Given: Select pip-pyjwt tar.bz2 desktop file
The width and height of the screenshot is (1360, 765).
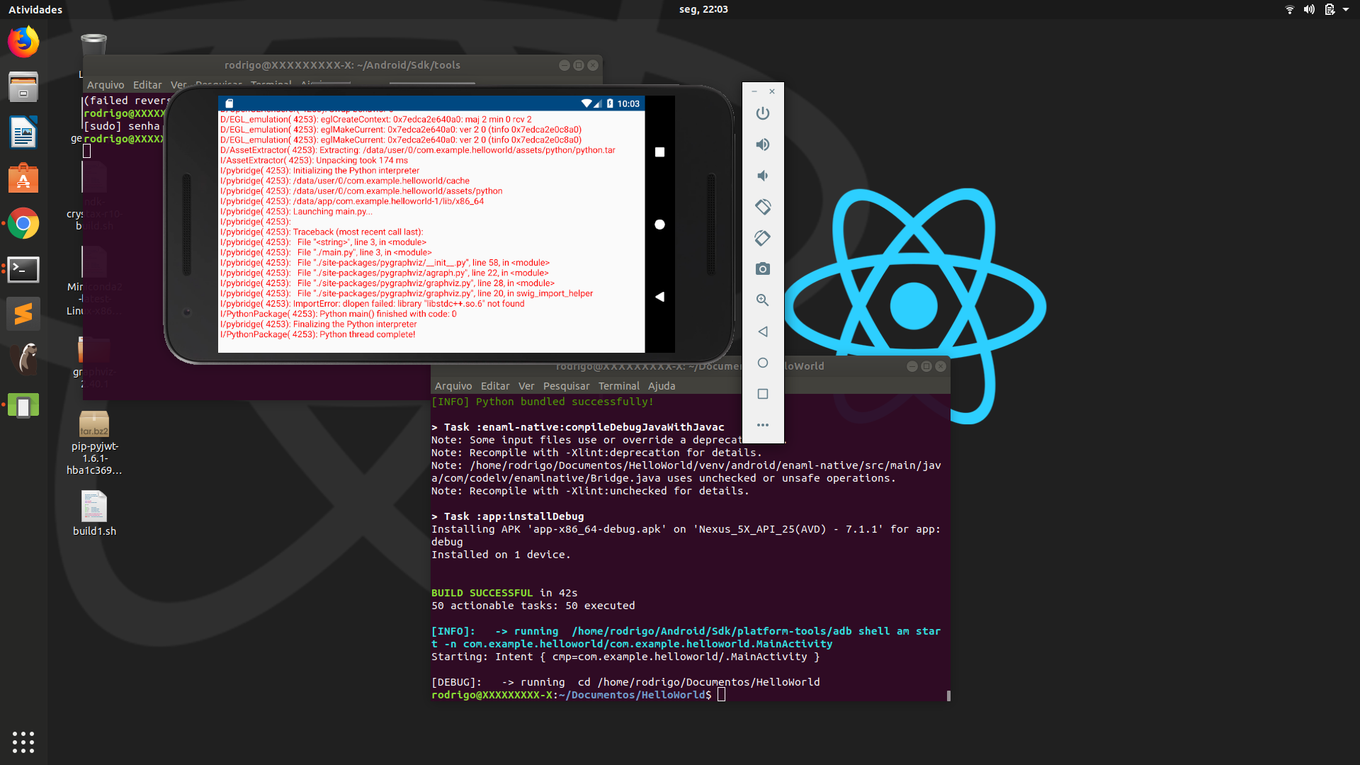Looking at the screenshot, I should pyautogui.click(x=94, y=443).
